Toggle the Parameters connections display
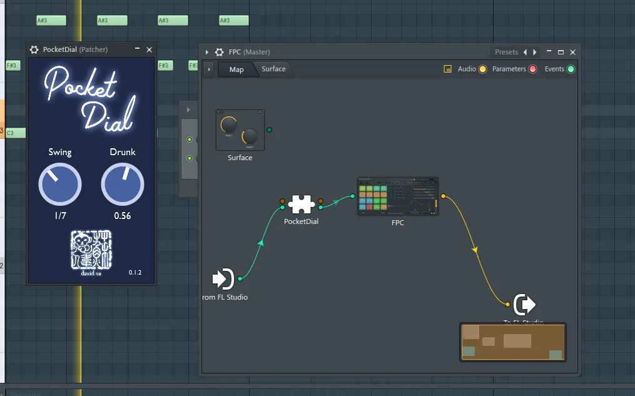This screenshot has height=396, width=635. tap(533, 69)
